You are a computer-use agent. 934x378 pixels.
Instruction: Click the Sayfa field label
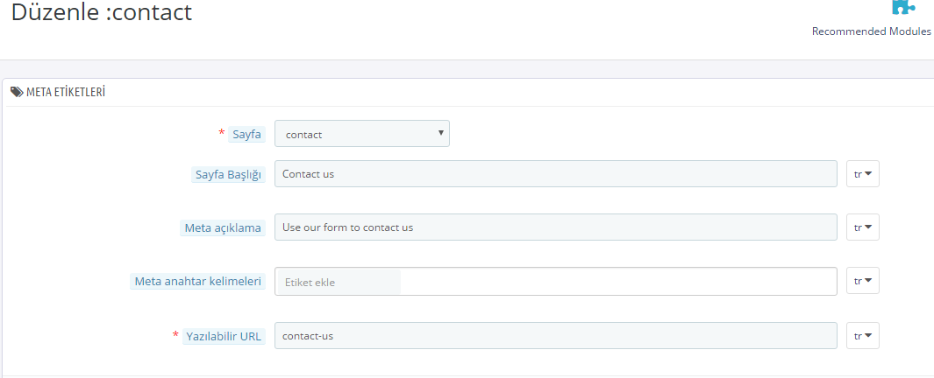tap(246, 135)
